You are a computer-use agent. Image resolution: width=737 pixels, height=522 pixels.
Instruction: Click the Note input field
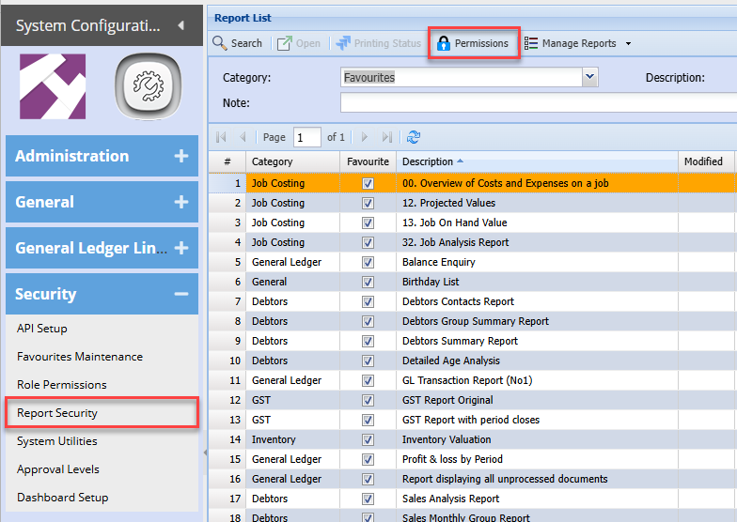tap(536, 102)
